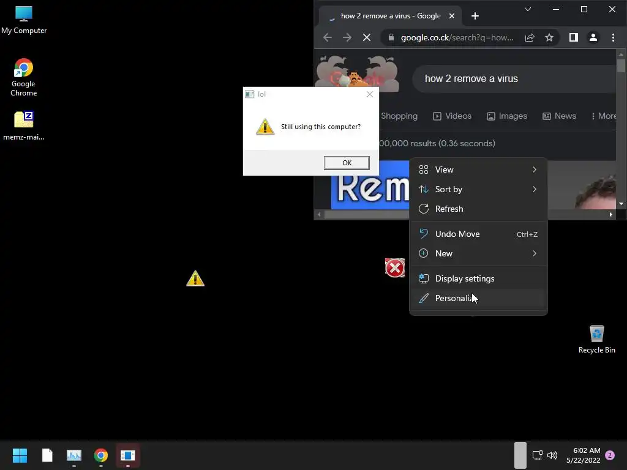Choose Undo Move from the context menu
Viewport: 627px width, 470px height.
click(x=478, y=234)
